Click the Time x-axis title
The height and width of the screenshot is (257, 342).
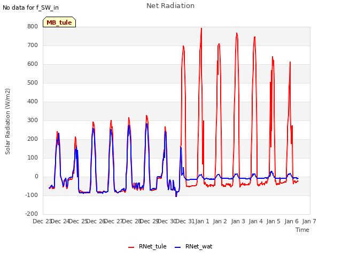[302, 230]
